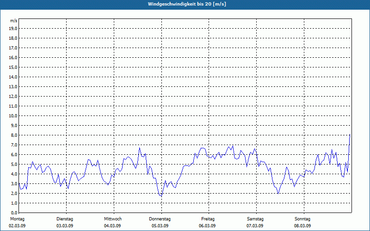
Task: Select the 4,0 y-axis label
Action: [x=14, y=174]
